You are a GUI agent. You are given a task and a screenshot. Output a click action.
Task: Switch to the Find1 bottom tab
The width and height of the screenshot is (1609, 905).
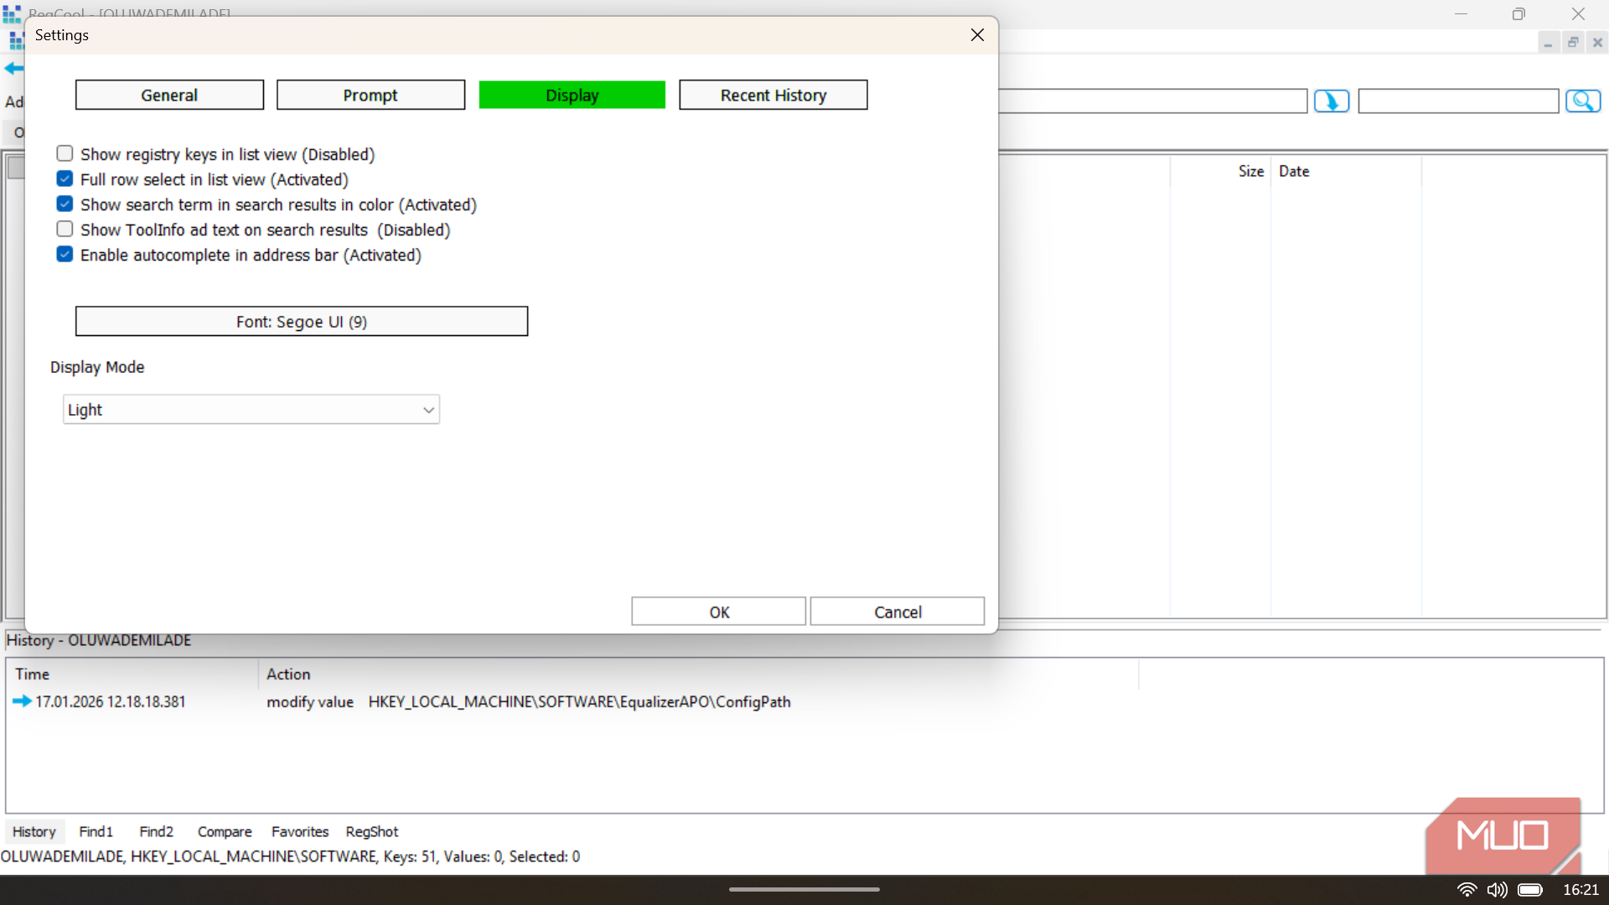click(x=96, y=831)
